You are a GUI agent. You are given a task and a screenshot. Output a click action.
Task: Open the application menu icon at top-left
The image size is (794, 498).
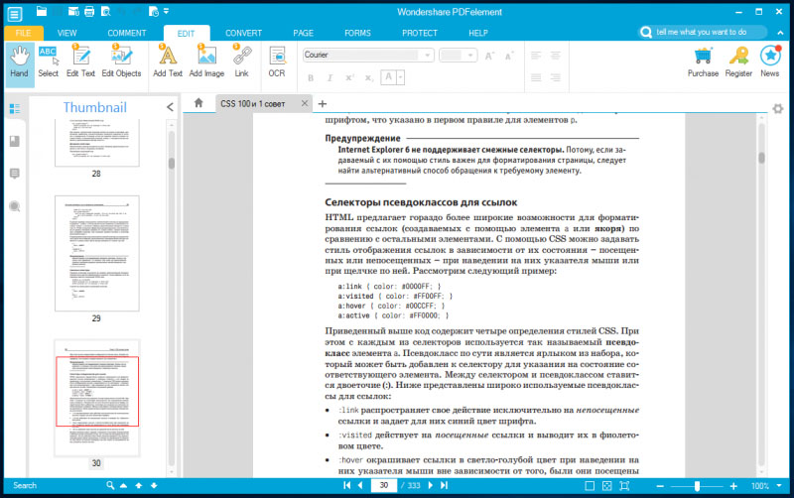point(14,14)
